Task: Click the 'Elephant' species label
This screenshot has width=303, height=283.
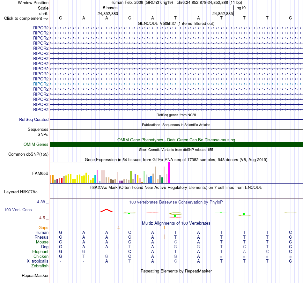Action: (41, 251)
